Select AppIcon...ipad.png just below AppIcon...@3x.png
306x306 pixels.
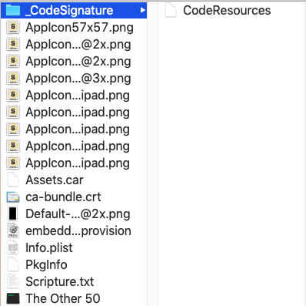78,96
